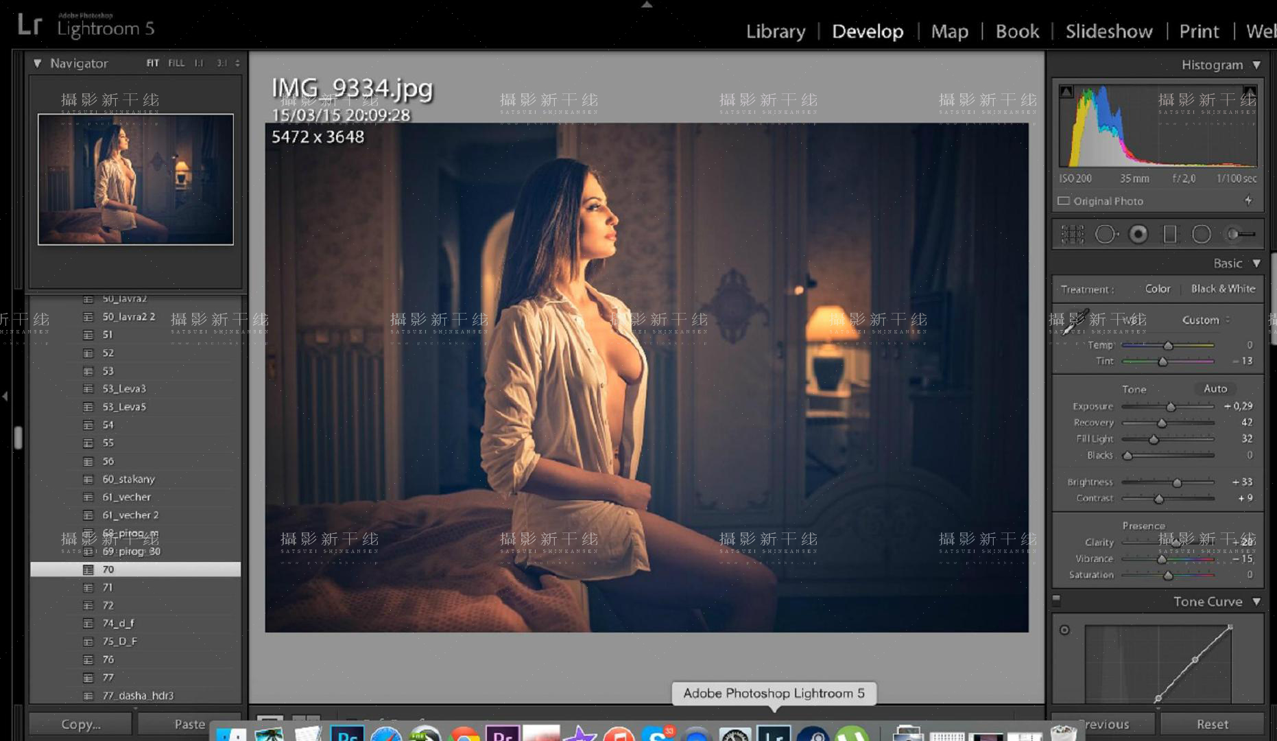This screenshot has width=1277, height=741.
Task: Toggle the Tone Curve panel switch
Action: pos(1056,600)
